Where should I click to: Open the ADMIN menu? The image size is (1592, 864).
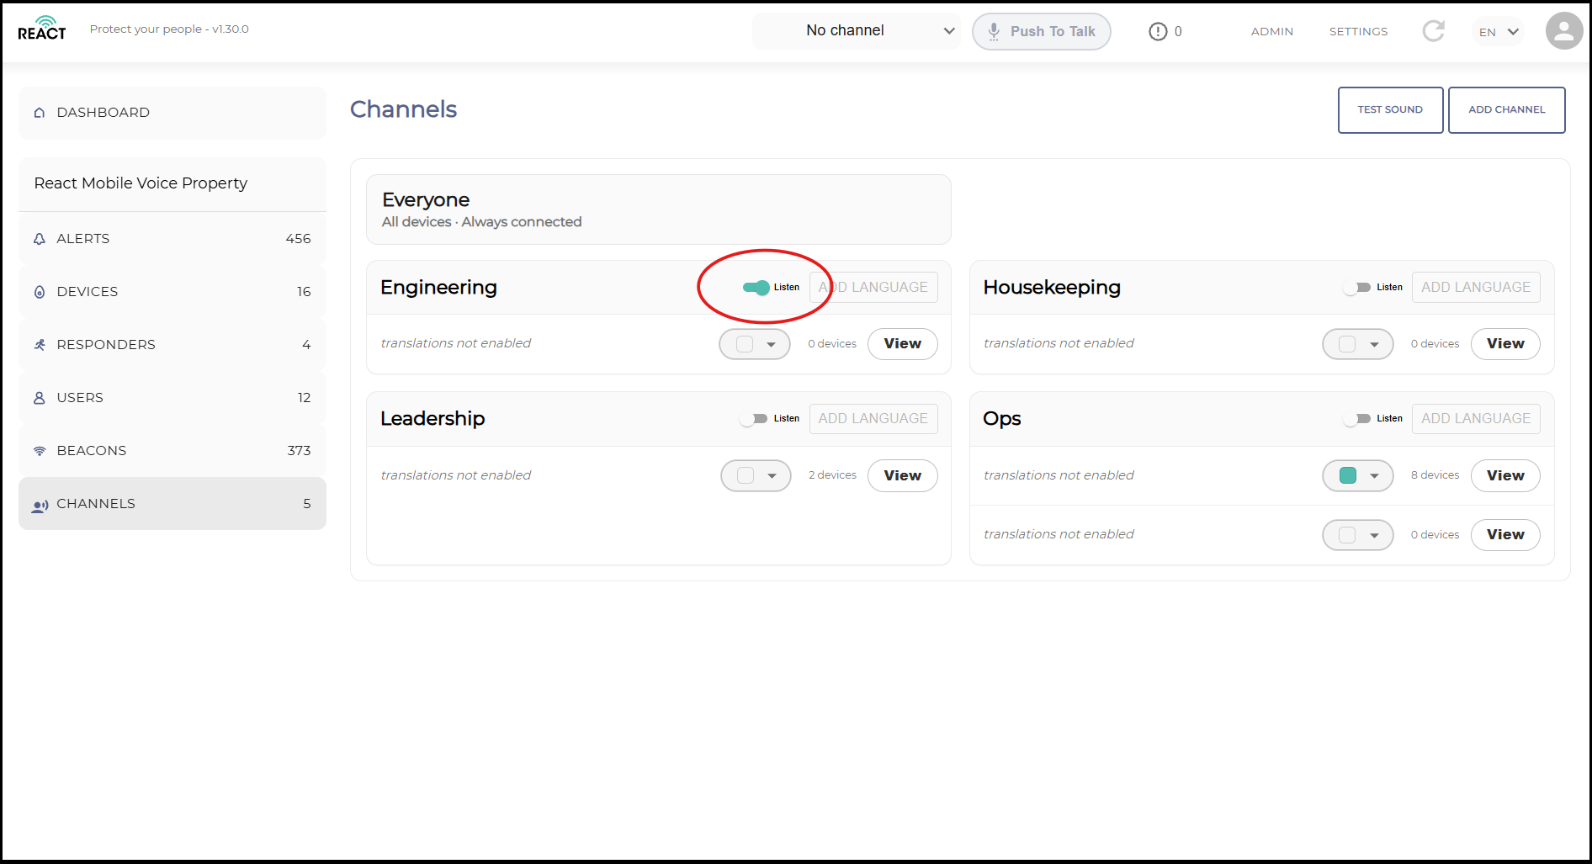1271,32
